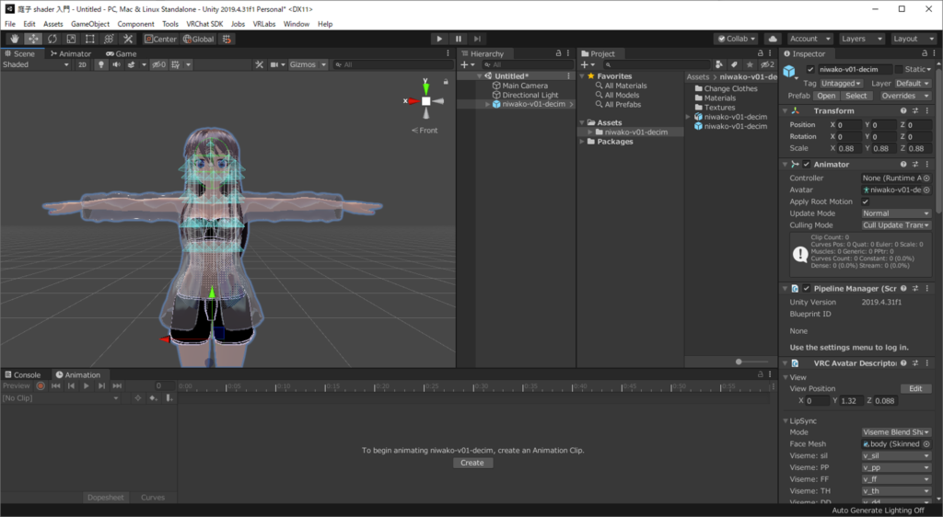Click the animation record button
943x517 pixels.
[41, 386]
